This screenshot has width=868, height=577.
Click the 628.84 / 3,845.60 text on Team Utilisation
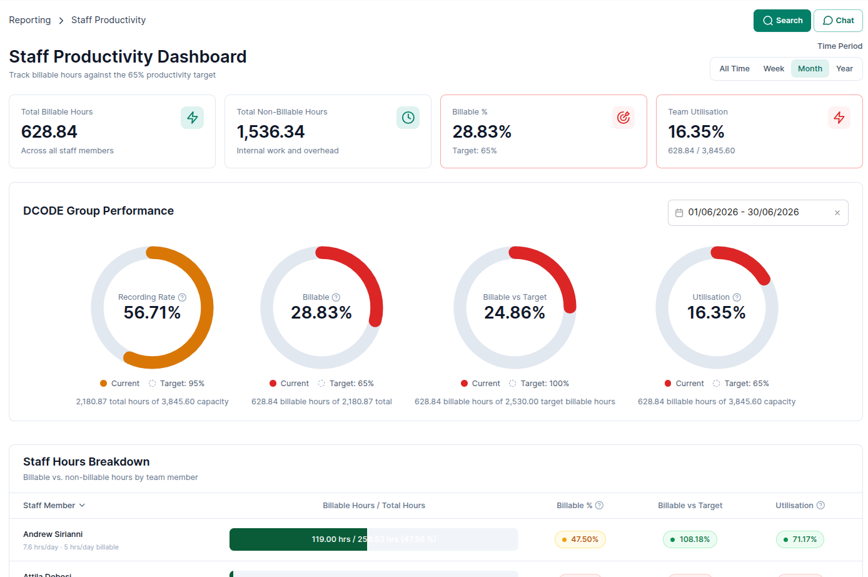point(702,151)
